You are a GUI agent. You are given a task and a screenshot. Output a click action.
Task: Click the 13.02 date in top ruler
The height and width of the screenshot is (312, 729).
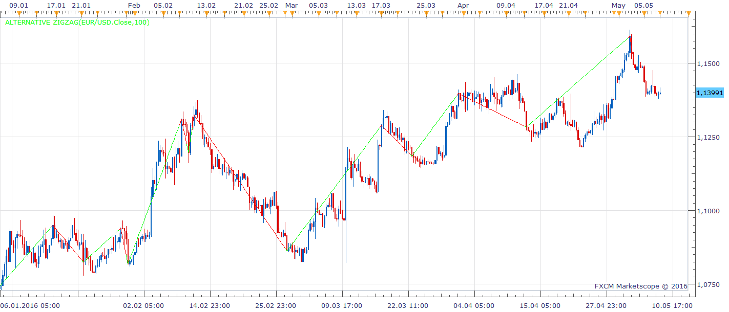point(206,5)
